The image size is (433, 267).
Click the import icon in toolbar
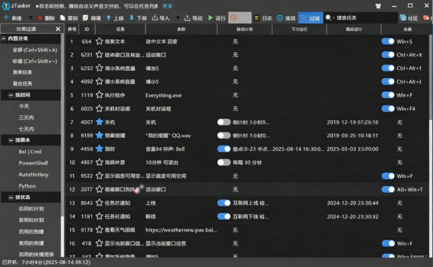click(155, 18)
